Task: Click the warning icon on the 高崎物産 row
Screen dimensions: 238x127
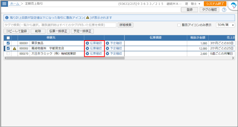Action: click(14, 48)
